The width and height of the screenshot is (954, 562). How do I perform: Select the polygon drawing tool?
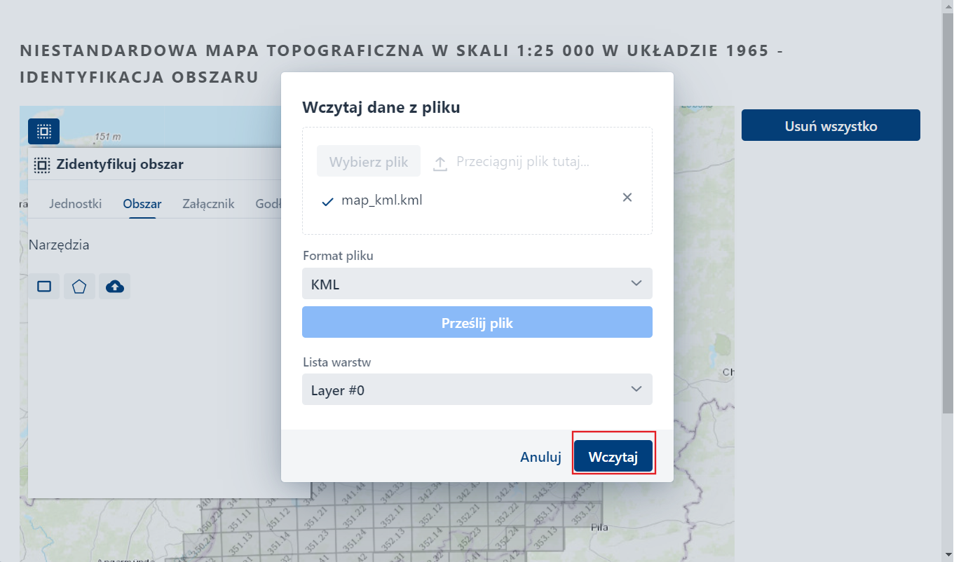click(79, 286)
